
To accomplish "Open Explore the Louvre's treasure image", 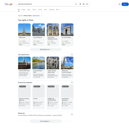I will tap(67, 63).
